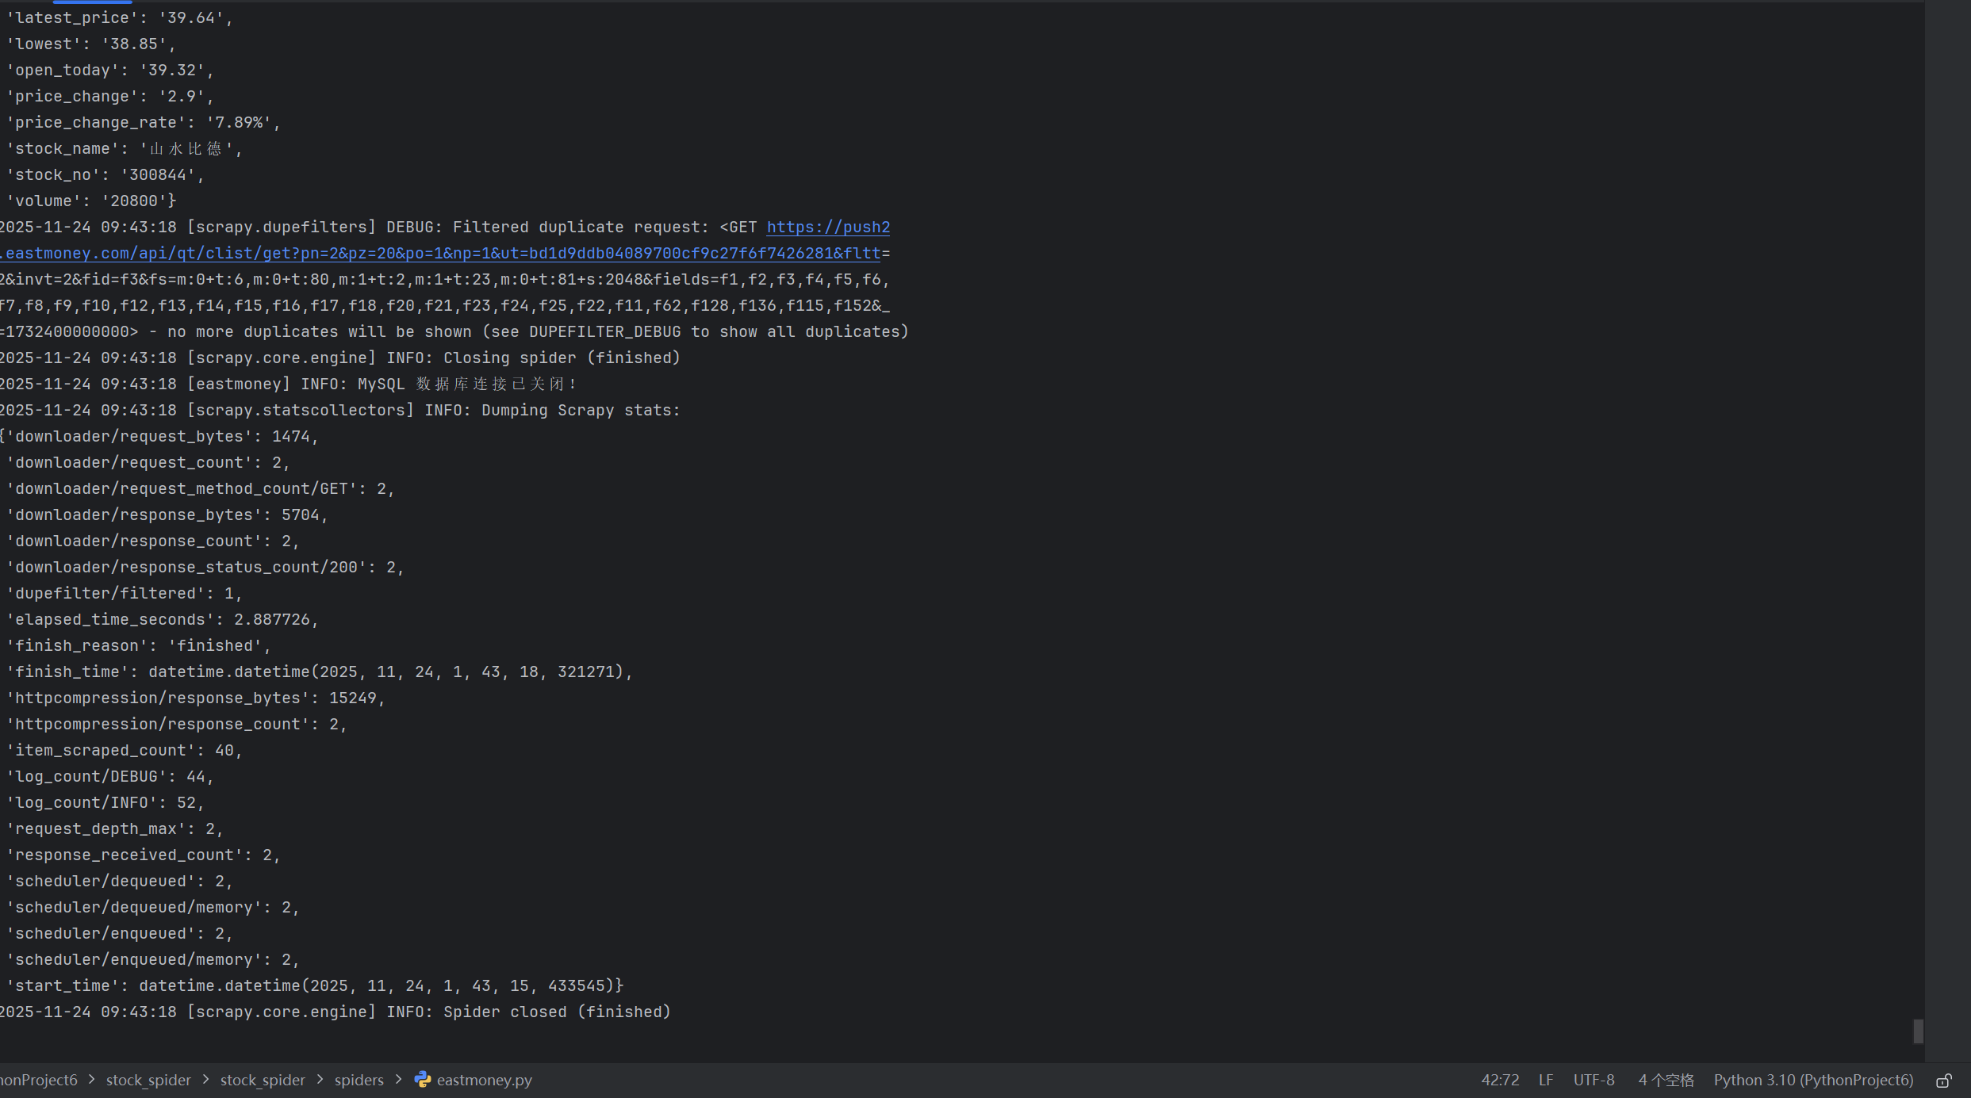Open the Python 3.10 interpreter selector
The height and width of the screenshot is (1098, 1971).
point(1813,1080)
